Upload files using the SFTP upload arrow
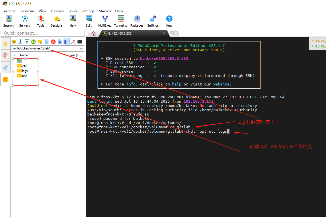 click(x=27, y=42)
